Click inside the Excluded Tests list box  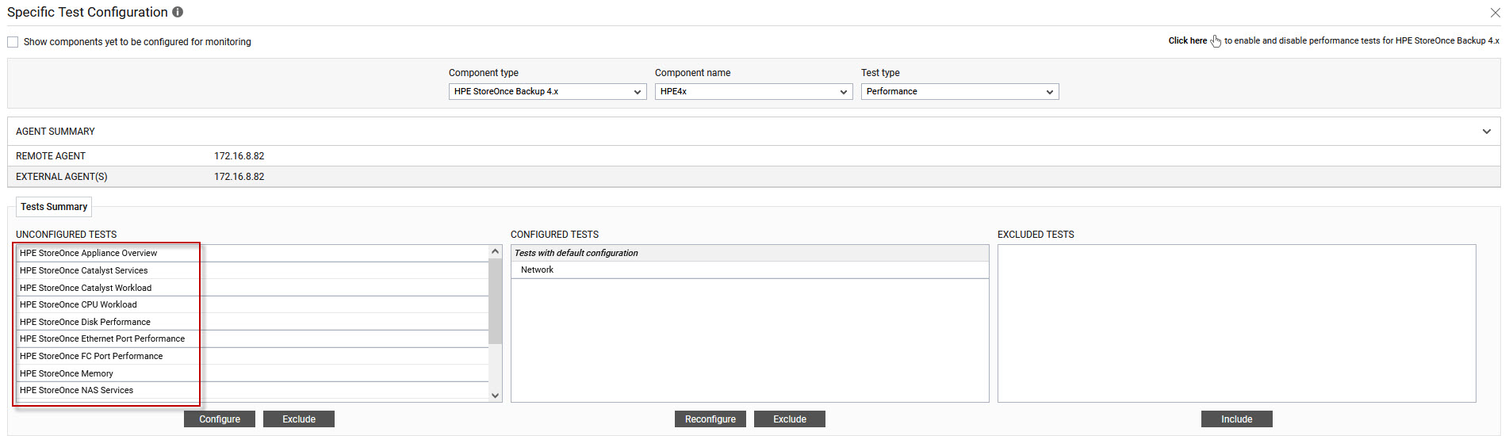pyautogui.click(x=1237, y=323)
